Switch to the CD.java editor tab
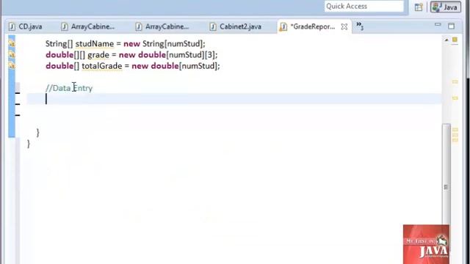Image resolution: width=470 pixels, height=264 pixels. (26, 26)
